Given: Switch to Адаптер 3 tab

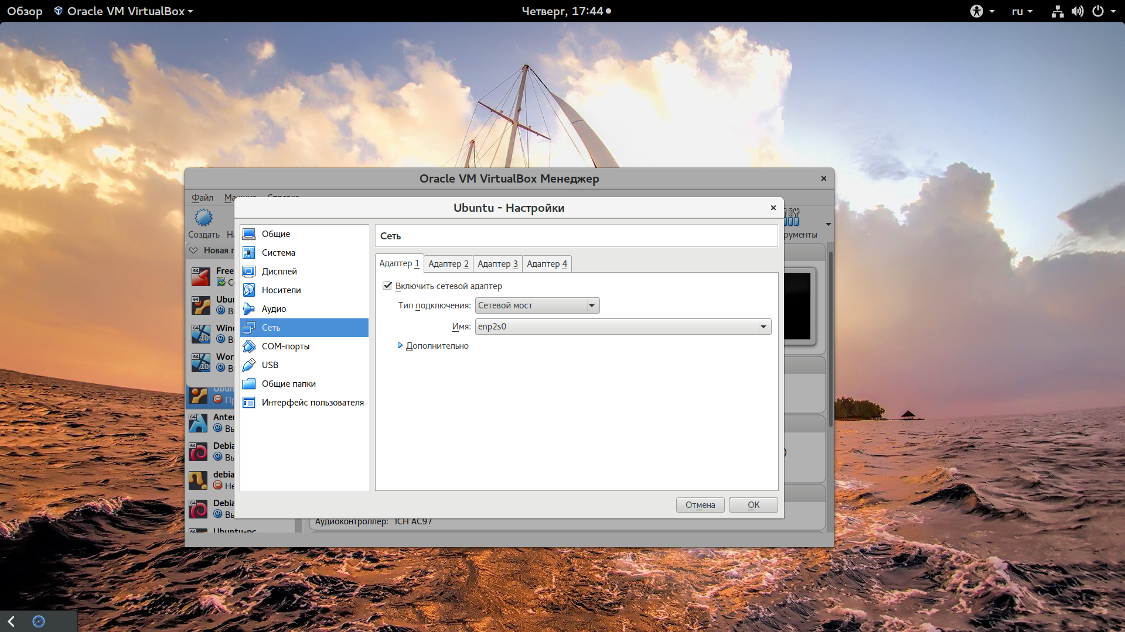Looking at the screenshot, I should coord(499,263).
